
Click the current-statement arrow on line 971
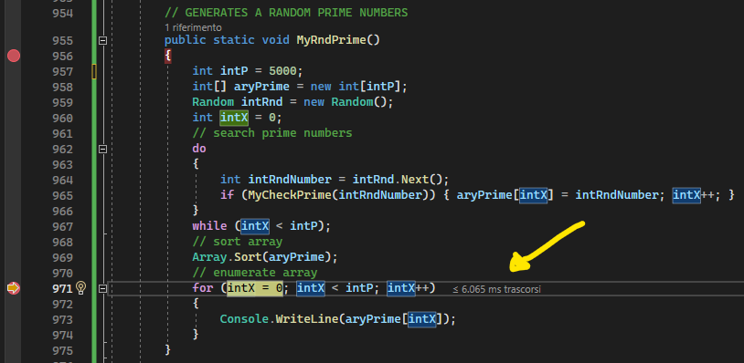[x=14, y=287]
